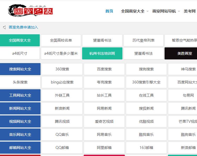Open the 在线工具 link

tap(146, 95)
